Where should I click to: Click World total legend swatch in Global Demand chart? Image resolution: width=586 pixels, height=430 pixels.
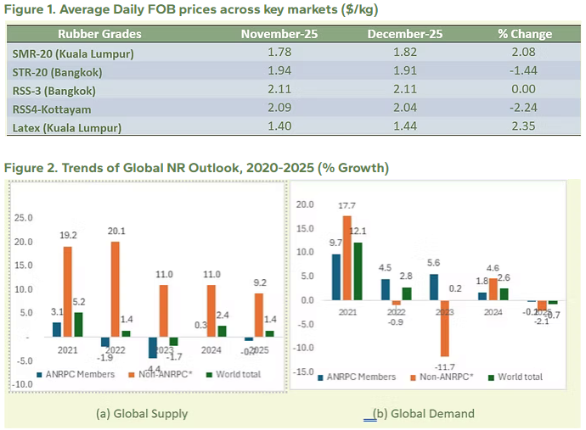click(x=490, y=377)
